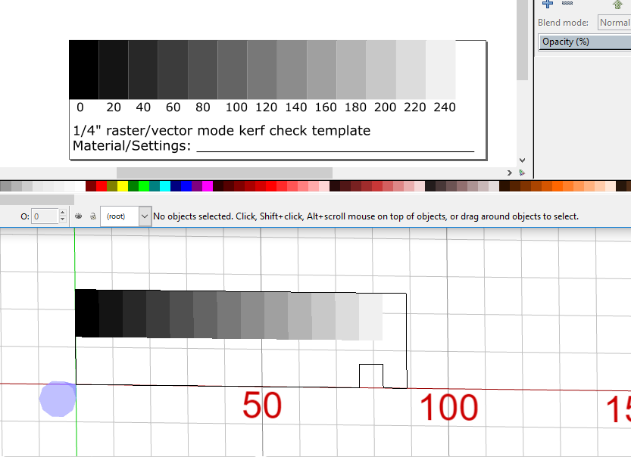
Task: Decrease opacity with the O: down stepper
Action: [x=62, y=220]
